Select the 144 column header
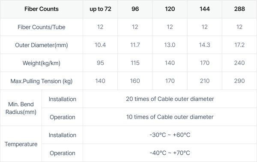 click(x=205, y=9)
